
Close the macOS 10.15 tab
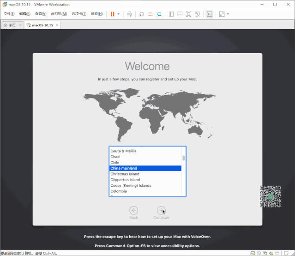point(57,25)
